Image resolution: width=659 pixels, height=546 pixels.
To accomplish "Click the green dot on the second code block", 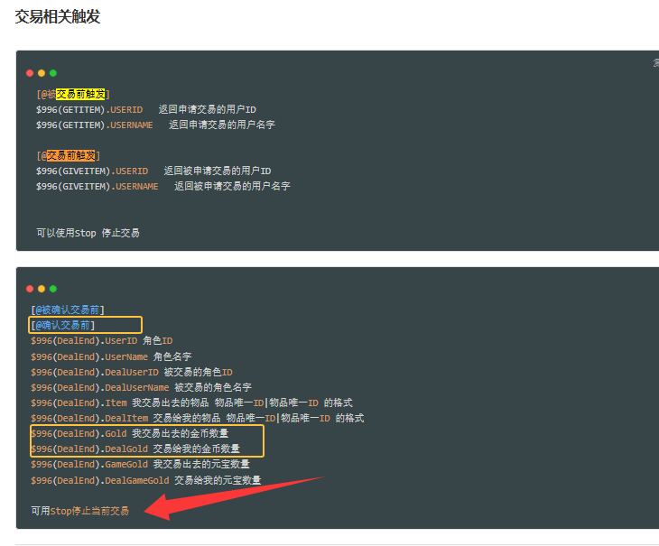I will point(53,289).
